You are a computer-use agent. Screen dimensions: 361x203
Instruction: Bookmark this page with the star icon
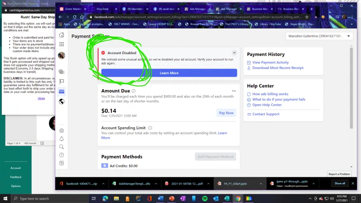pos(307,17)
